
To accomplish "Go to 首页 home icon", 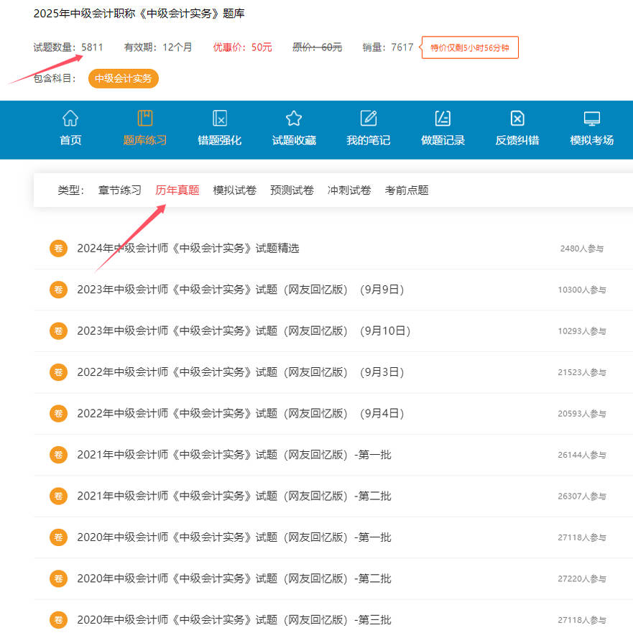I will pos(70,119).
